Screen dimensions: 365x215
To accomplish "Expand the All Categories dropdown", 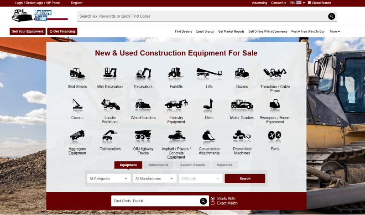I will (x=109, y=179).
